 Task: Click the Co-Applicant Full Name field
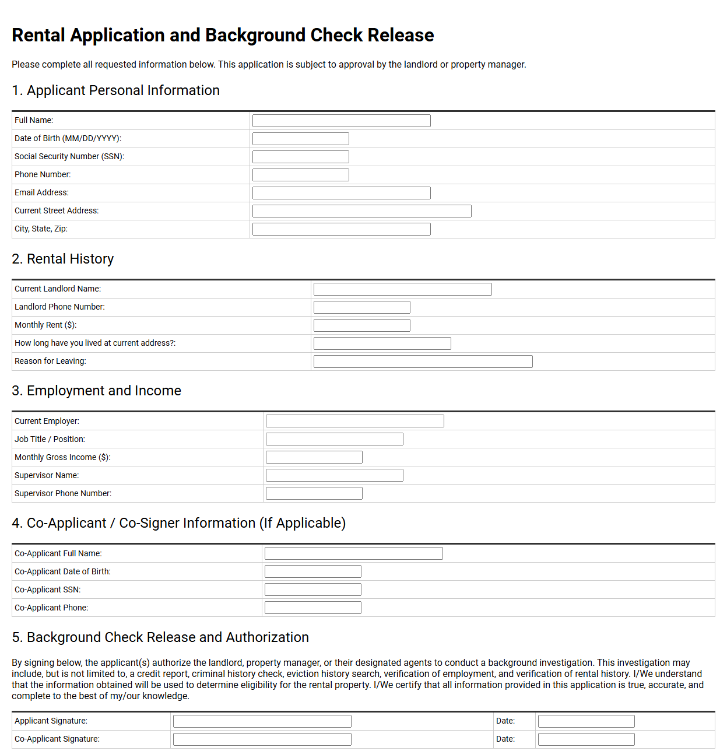[x=354, y=553]
